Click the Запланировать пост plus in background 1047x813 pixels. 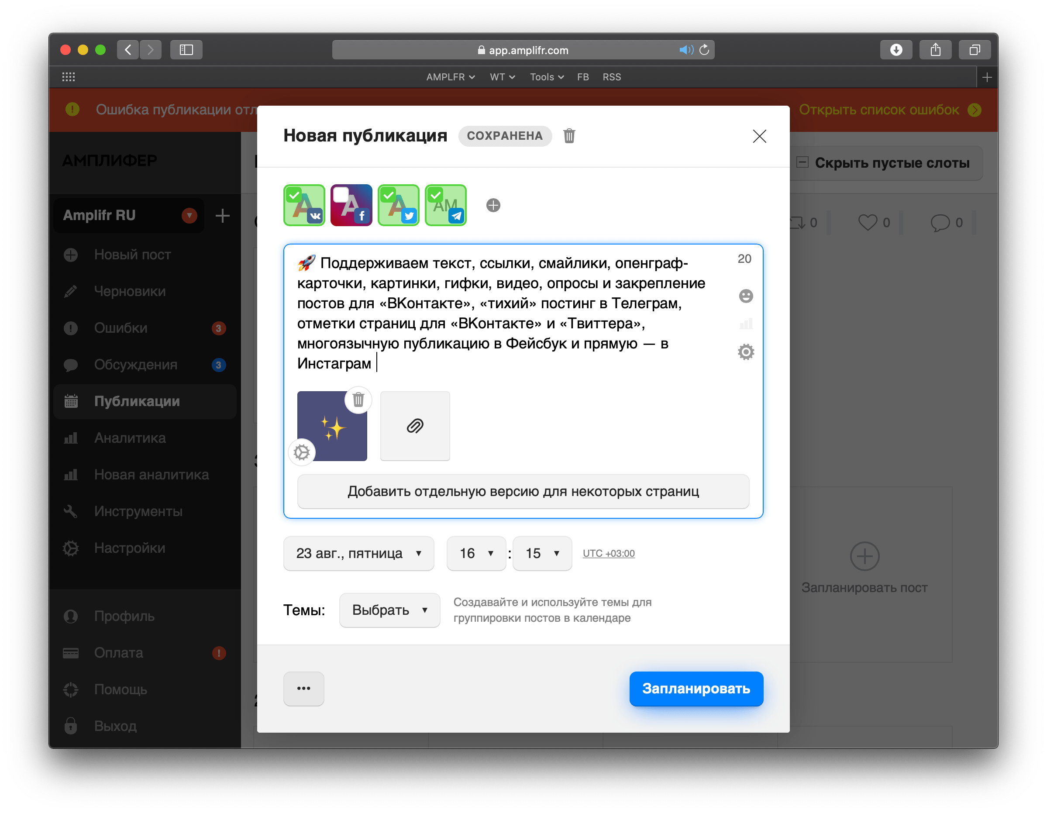coord(864,556)
